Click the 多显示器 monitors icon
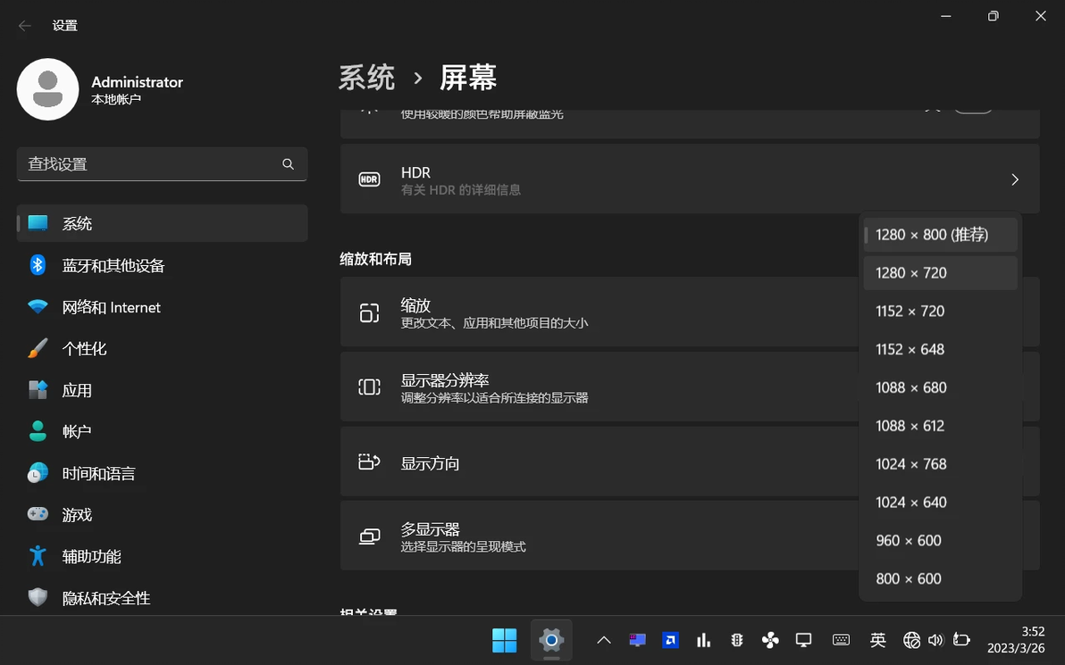 (370, 536)
